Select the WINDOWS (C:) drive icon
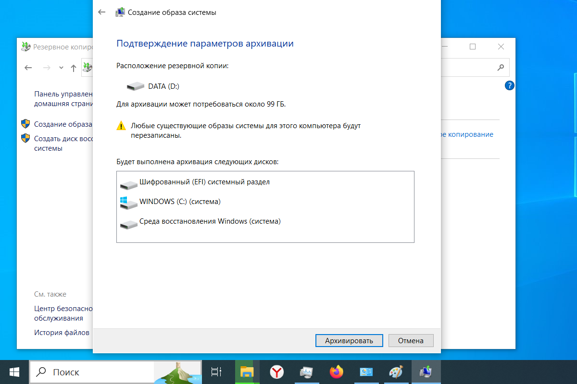This screenshot has width=577, height=384. [x=128, y=202]
